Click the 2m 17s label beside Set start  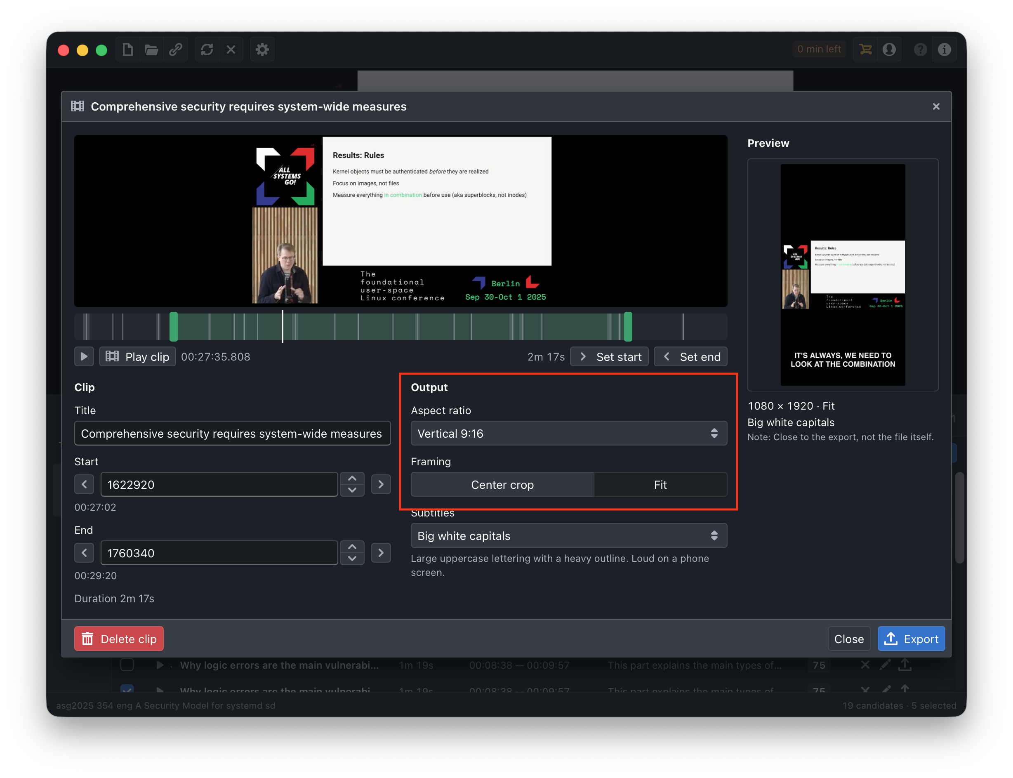(x=546, y=356)
